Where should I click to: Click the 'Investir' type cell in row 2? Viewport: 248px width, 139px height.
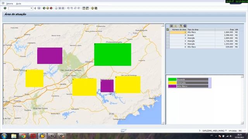click(x=201, y=35)
